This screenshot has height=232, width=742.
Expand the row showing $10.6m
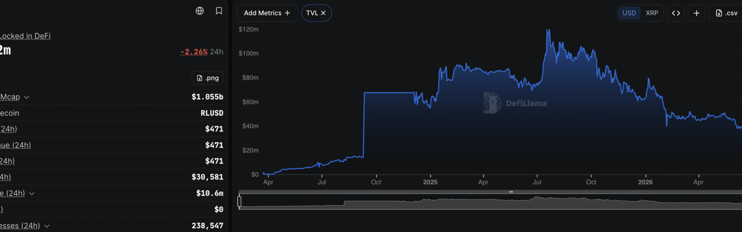click(x=32, y=193)
